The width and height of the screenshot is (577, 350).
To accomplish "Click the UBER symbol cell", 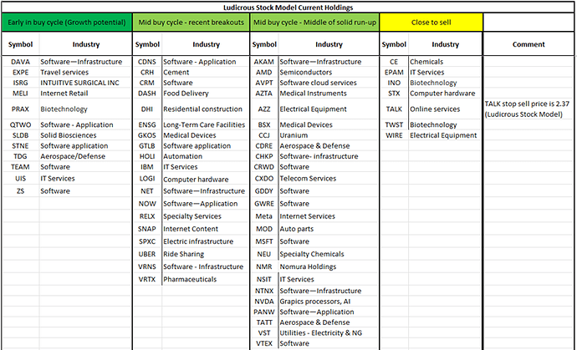I will coord(147,254).
